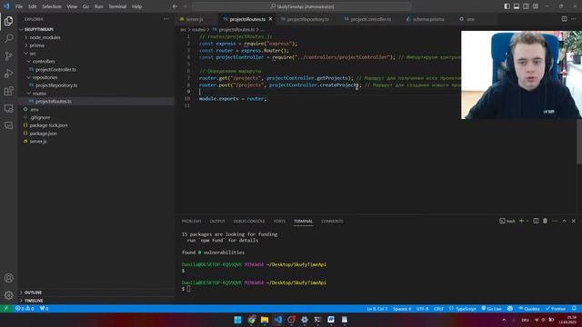Viewport: 582px width, 327px height.
Task: Click the command center search box
Action: coord(301,6)
